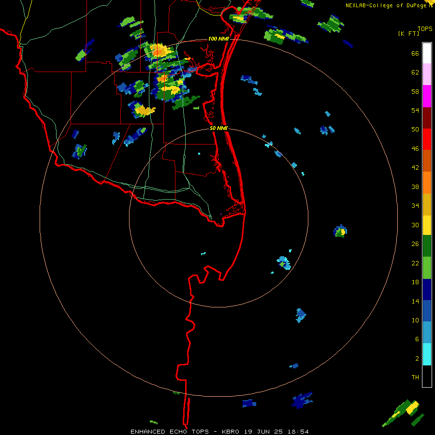Select the 50 NMI range ring label
This screenshot has width=435, height=435.
tap(218, 128)
